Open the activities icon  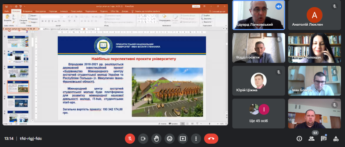coord(336,139)
